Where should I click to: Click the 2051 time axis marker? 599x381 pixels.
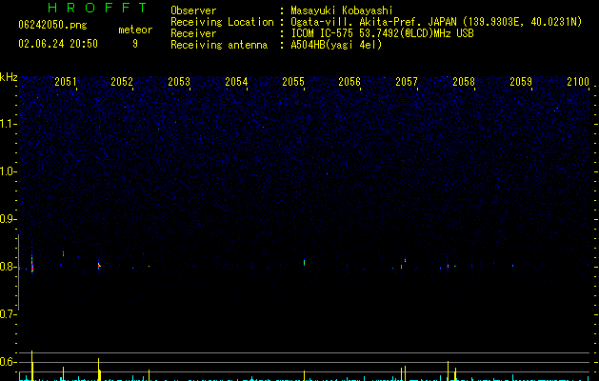(x=66, y=82)
